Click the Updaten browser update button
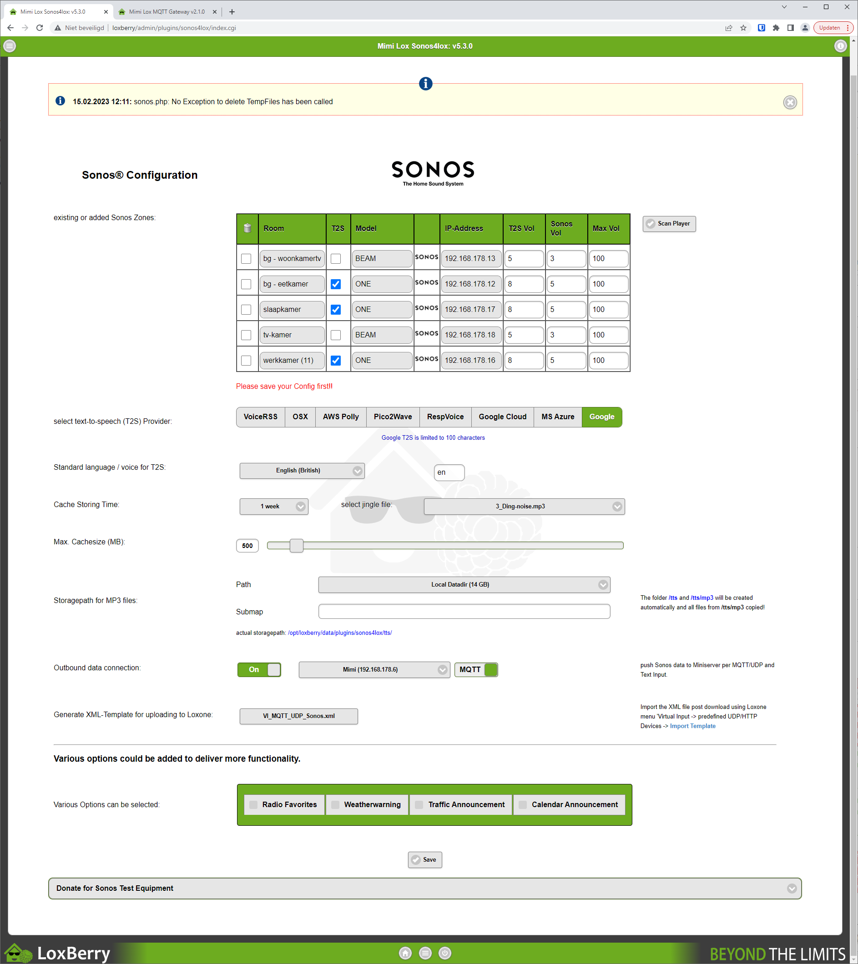Image resolution: width=858 pixels, height=964 pixels. click(833, 28)
